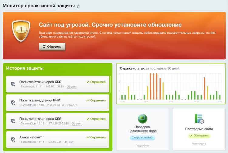Click the Обновлена status badge

pyautogui.click(x=199, y=136)
